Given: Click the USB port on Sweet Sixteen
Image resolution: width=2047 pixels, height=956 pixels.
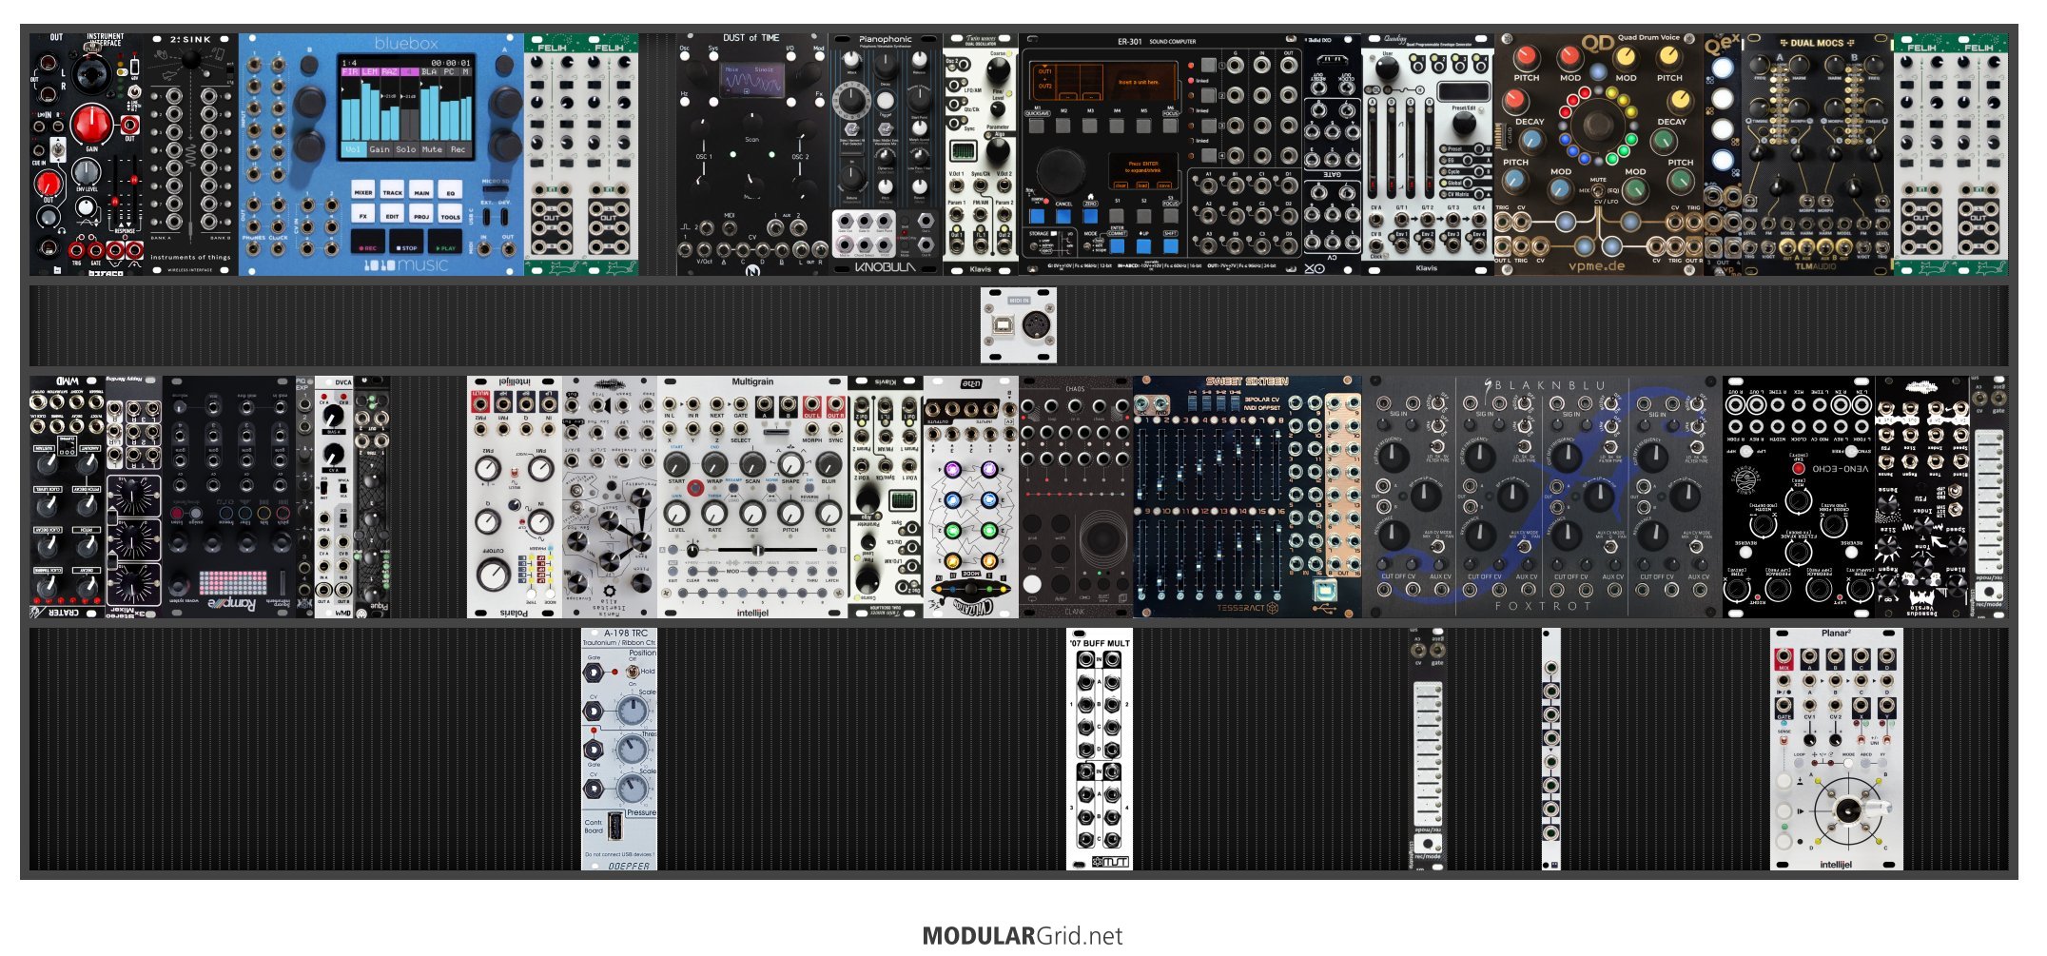Looking at the screenshot, I should 1324,591.
